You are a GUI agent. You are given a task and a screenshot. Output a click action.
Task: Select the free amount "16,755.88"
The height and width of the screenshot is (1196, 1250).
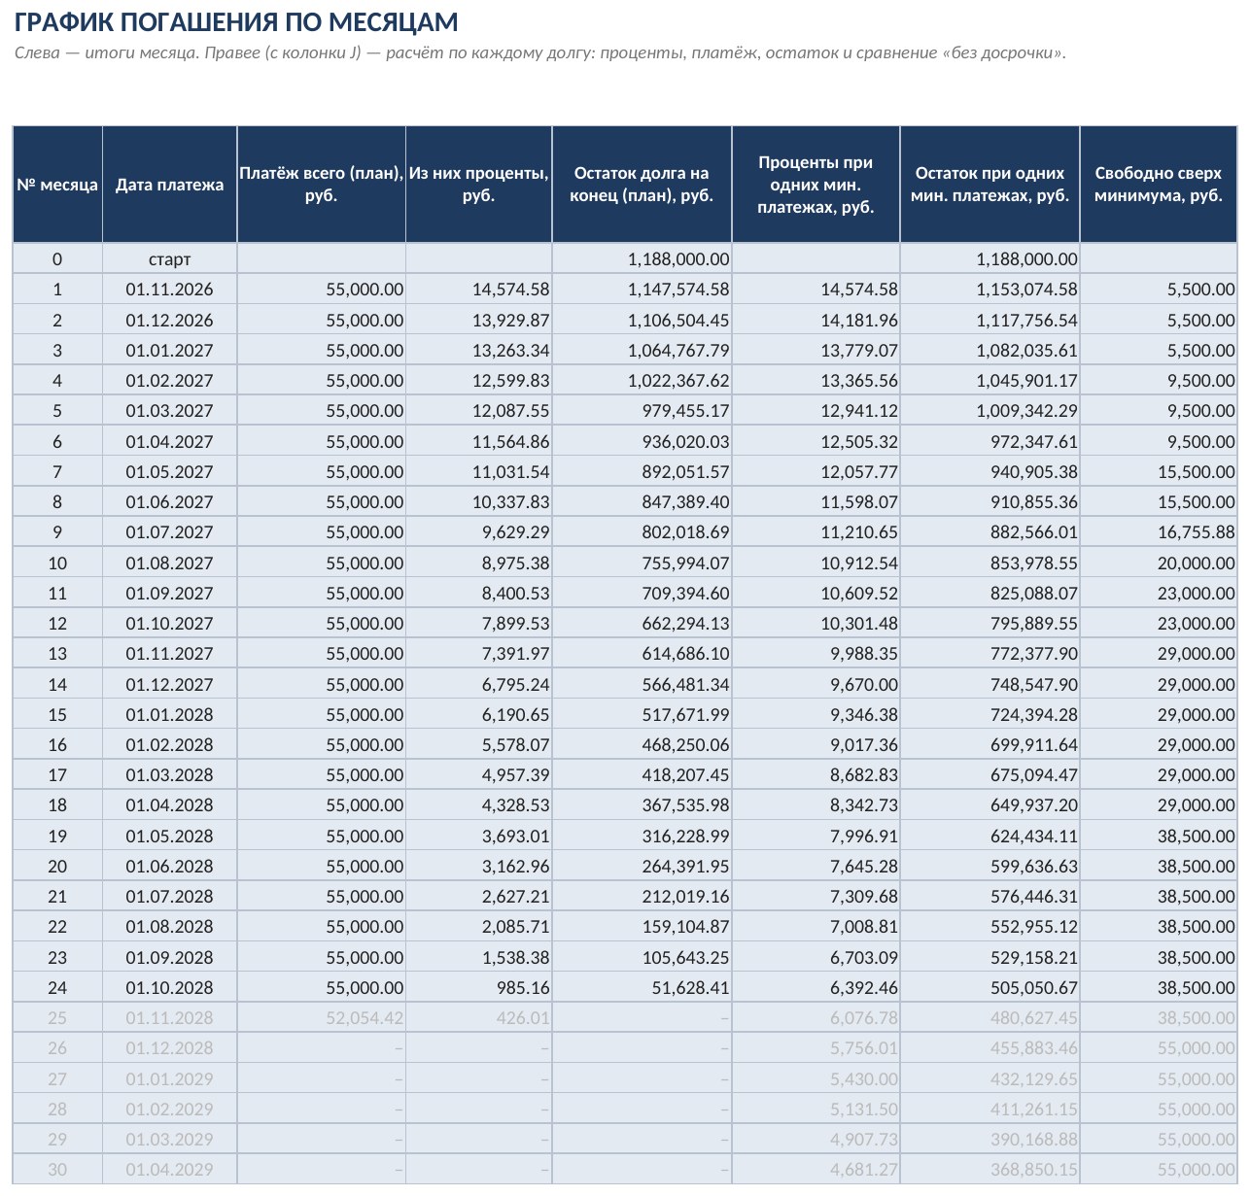(1159, 532)
